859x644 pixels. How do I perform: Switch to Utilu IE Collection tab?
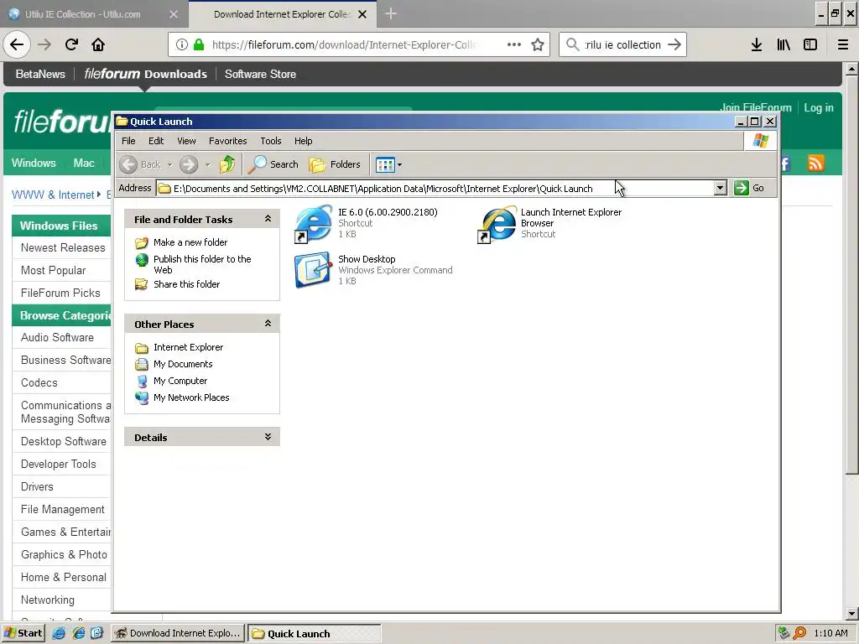[82, 14]
